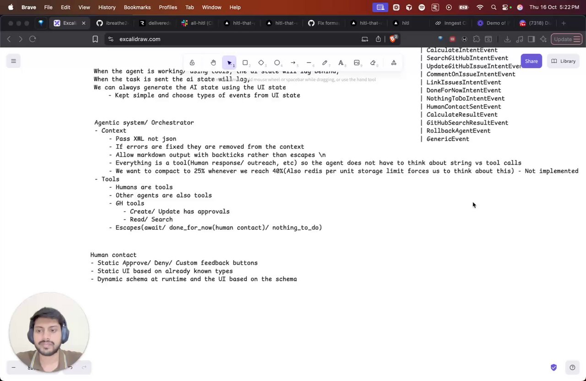Image resolution: width=586 pixels, height=381 pixels.
Task: Open a new browser tab with plus
Action: [x=564, y=23]
